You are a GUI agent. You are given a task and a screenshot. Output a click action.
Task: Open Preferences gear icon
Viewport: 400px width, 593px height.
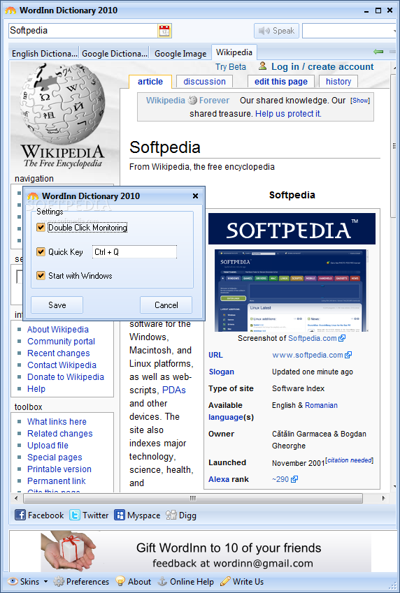(59, 581)
